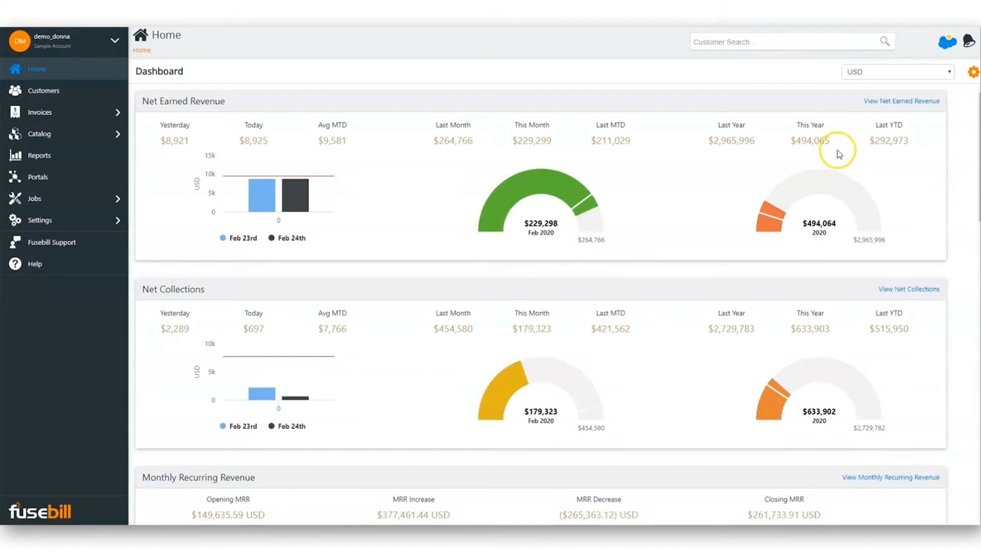
Task: Click the $149,635.59 USD Opening MRR value
Action: (x=228, y=515)
